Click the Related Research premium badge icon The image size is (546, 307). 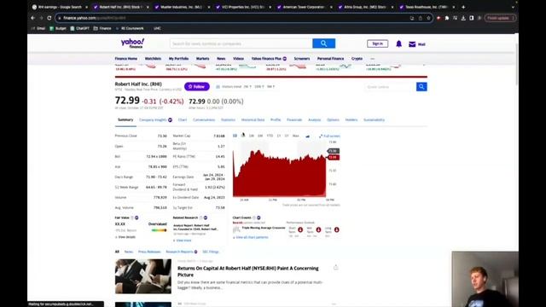[x=206, y=217]
